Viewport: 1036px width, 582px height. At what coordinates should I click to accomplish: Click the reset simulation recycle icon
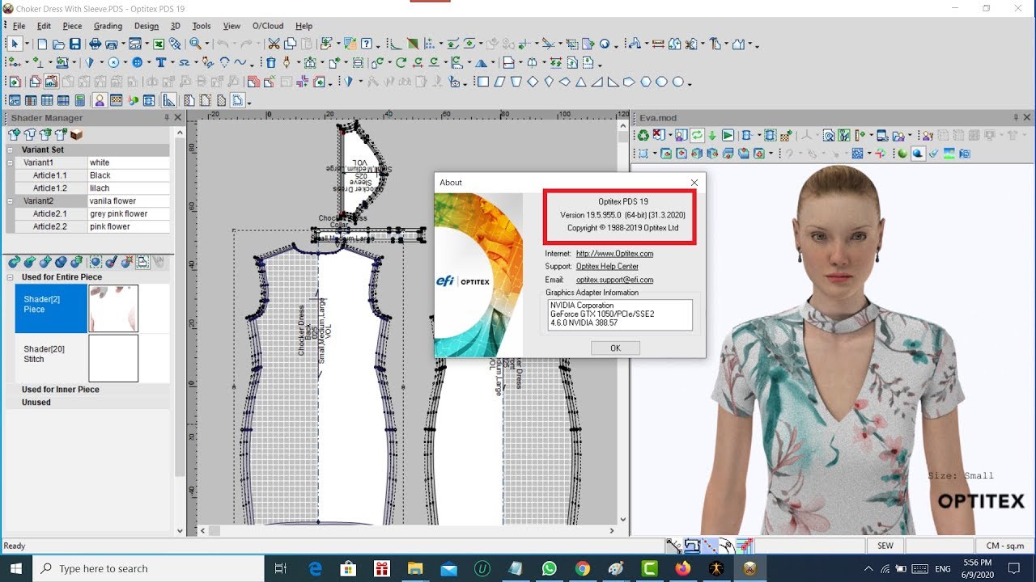pos(643,136)
